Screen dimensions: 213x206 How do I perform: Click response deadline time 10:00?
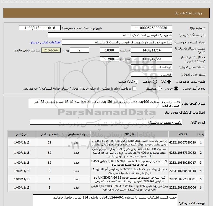click(x=110, y=50)
